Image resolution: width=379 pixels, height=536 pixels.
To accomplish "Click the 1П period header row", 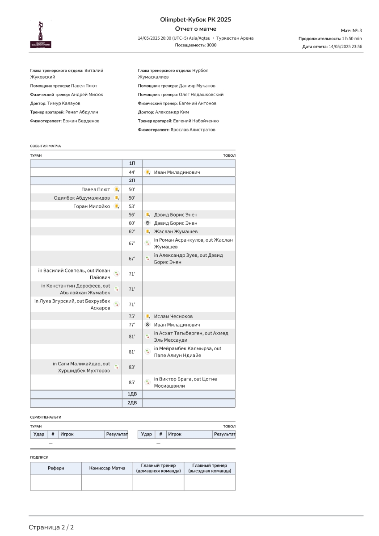I will pos(132,163).
